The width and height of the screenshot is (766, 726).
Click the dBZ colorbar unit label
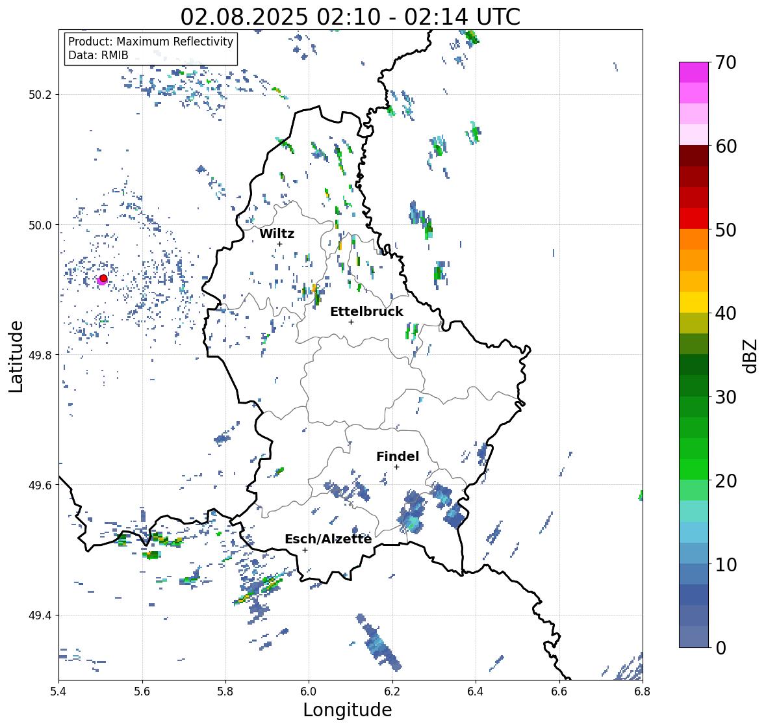pos(751,356)
